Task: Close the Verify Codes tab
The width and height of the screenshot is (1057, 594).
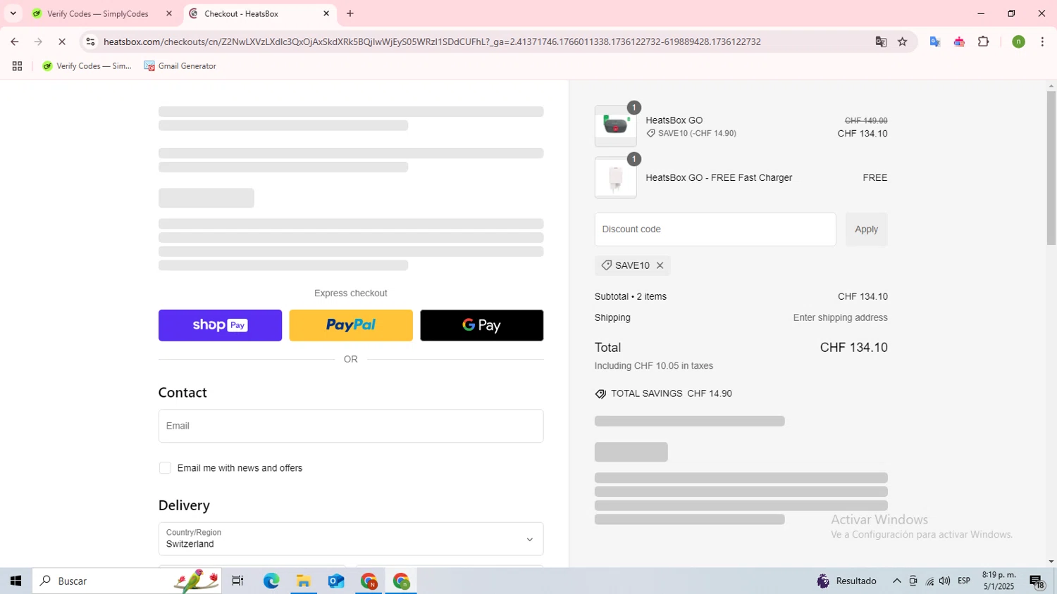Action: [169, 13]
